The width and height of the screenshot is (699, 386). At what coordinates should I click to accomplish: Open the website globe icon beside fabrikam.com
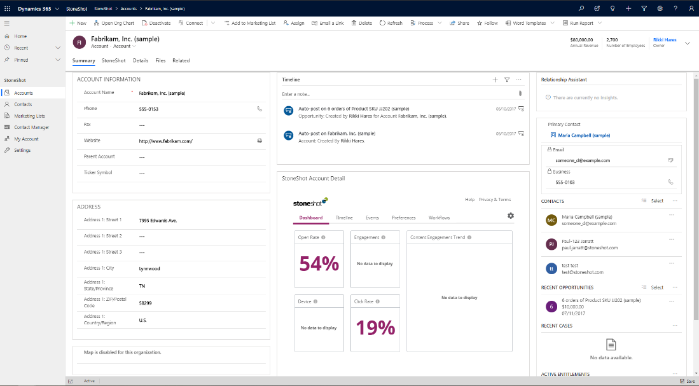tap(260, 141)
